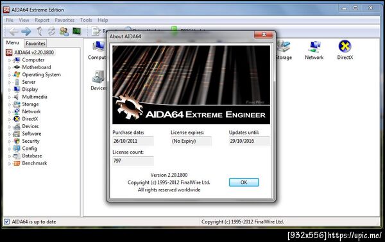Click the Forward navigation arrow in toolbar

click(26, 31)
